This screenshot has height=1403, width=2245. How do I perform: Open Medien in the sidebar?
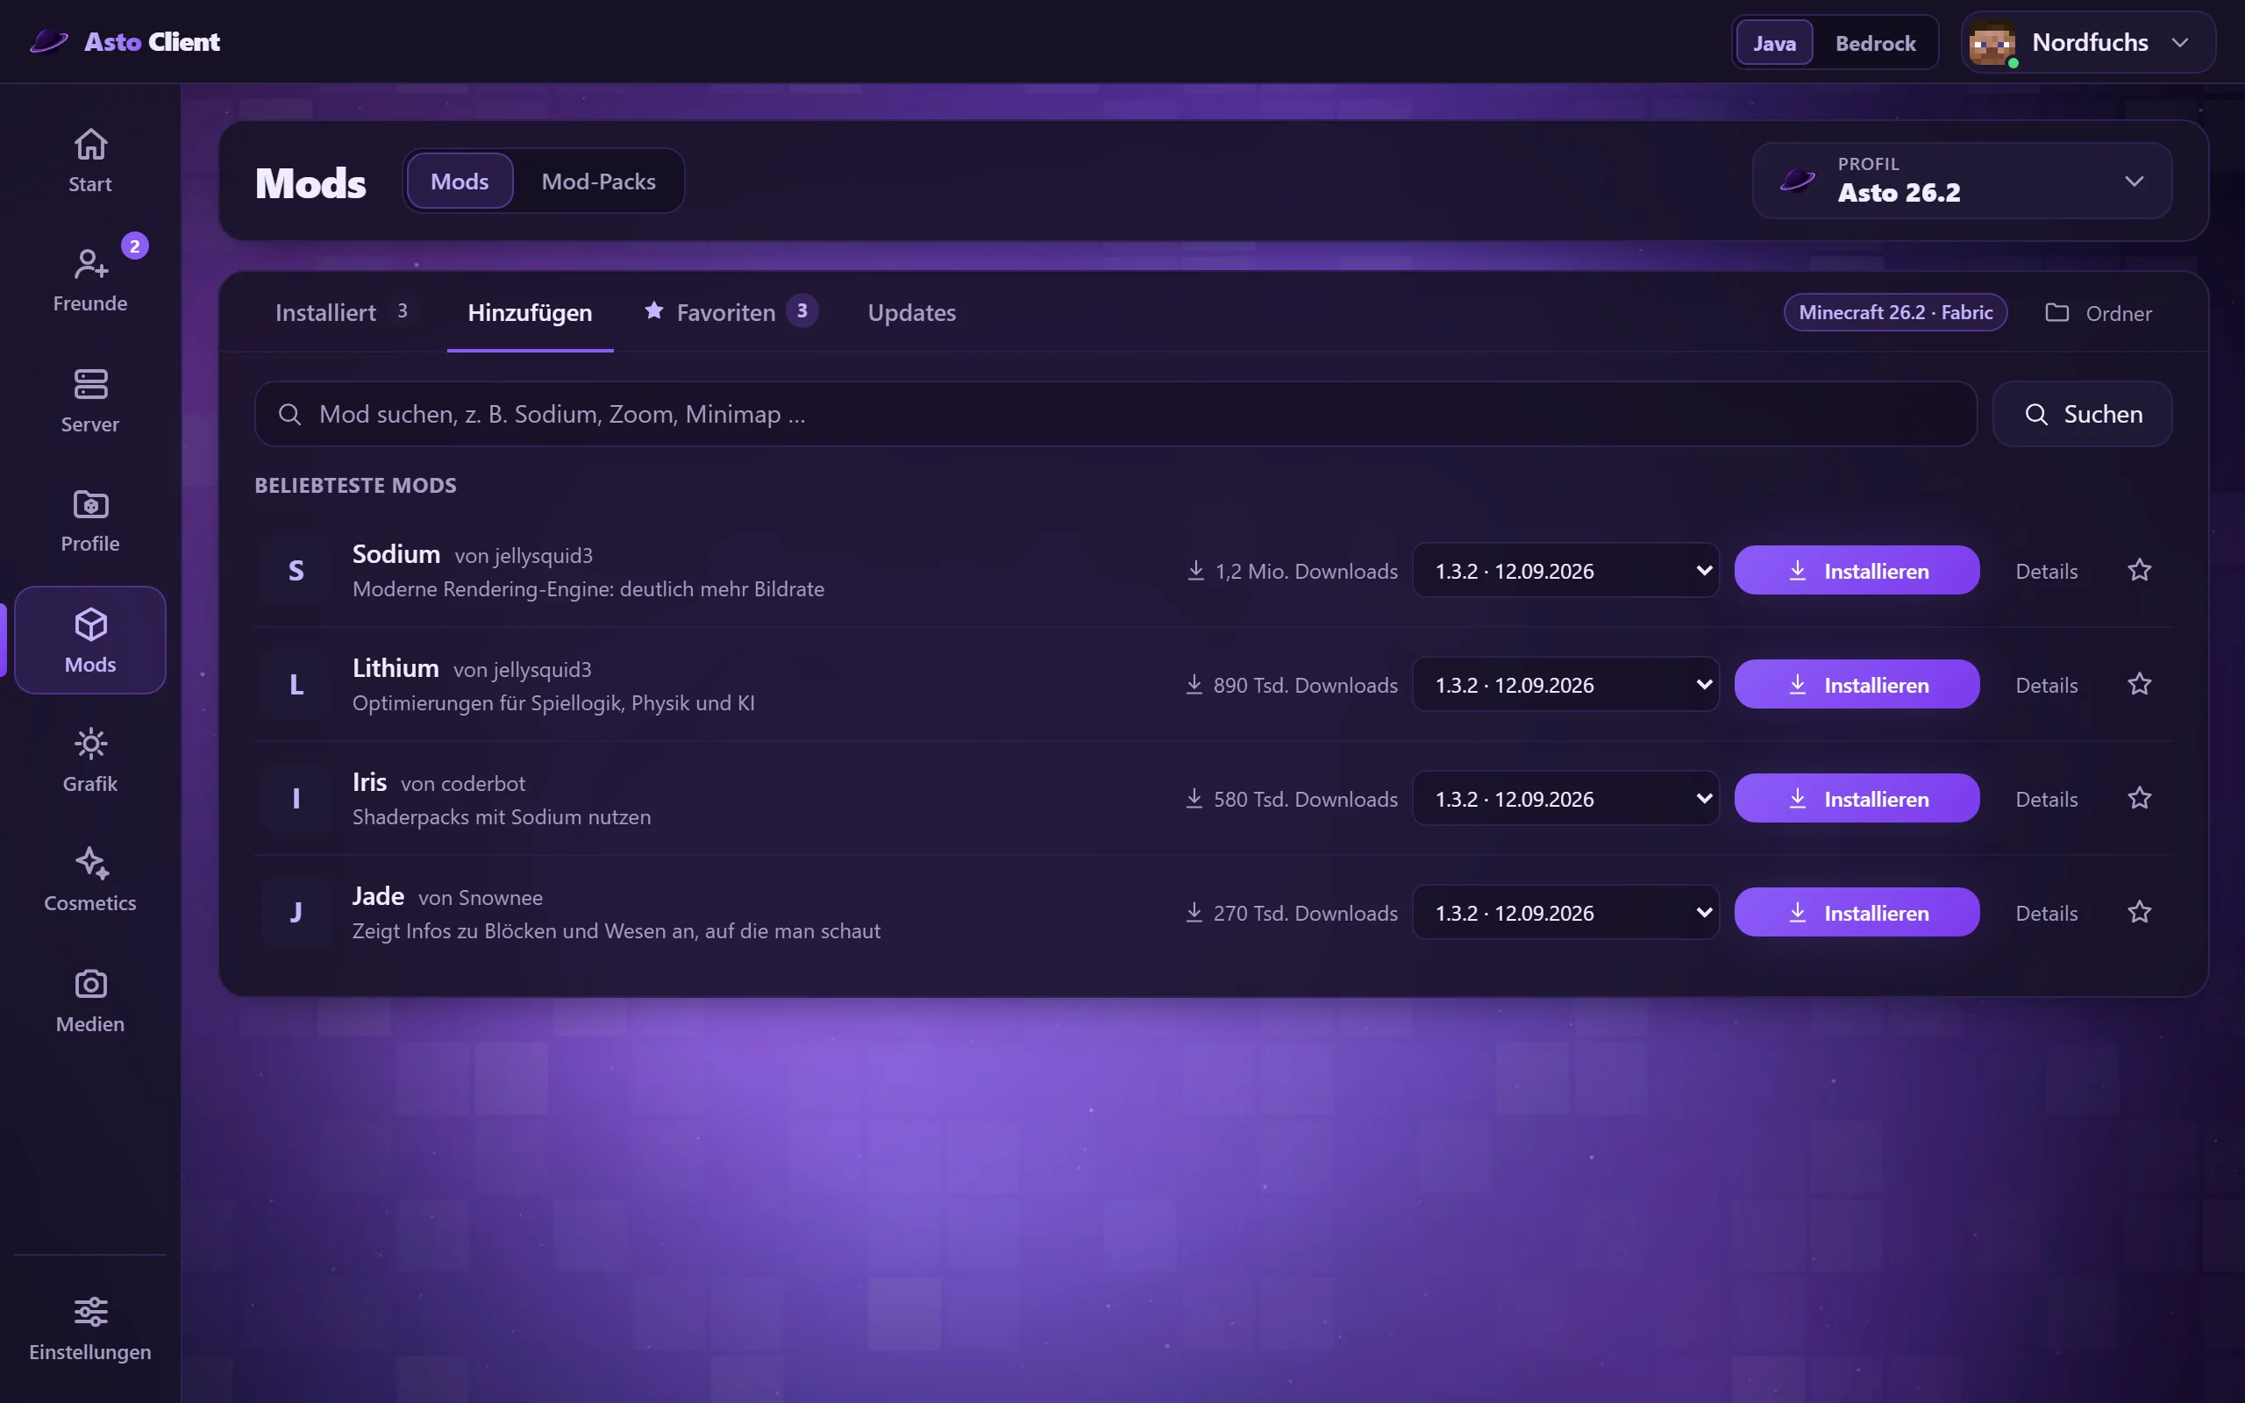click(x=90, y=1001)
